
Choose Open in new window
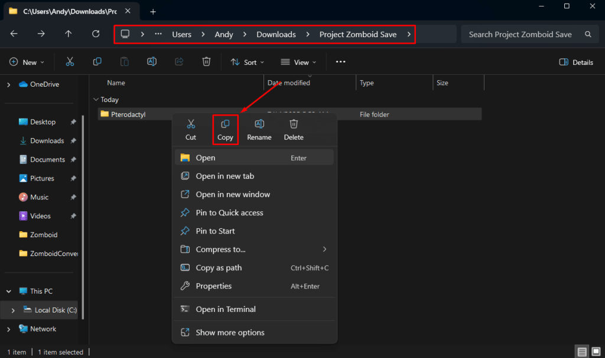point(254,194)
